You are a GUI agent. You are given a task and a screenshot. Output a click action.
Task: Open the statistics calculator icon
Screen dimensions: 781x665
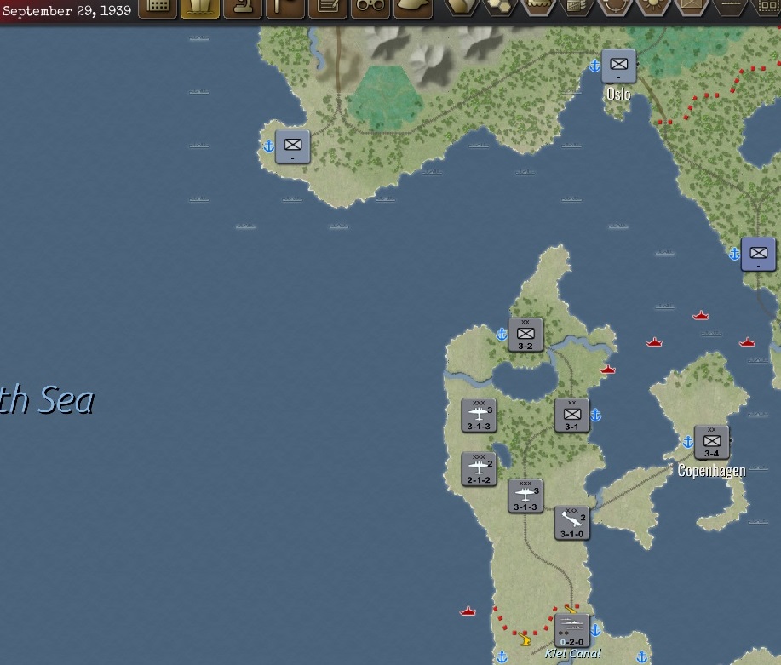[158, 9]
